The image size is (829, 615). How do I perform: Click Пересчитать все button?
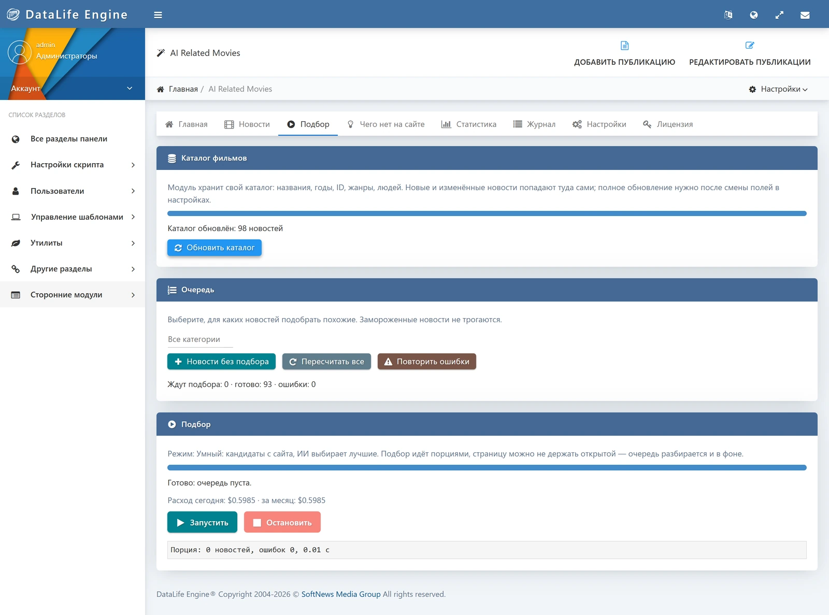pyautogui.click(x=326, y=362)
